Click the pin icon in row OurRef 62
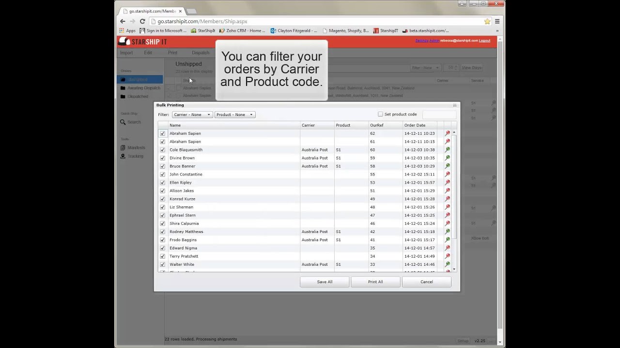Image resolution: width=620 pixels, height=348 pixels. 448,133
